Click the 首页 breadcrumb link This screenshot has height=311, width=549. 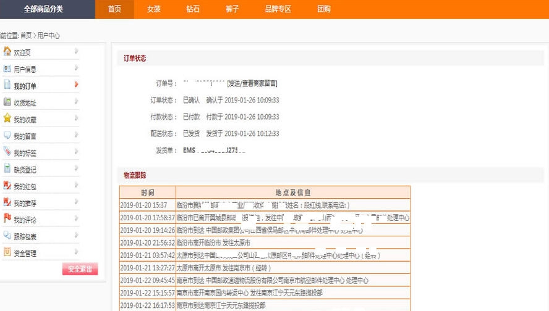coord(26,35)
